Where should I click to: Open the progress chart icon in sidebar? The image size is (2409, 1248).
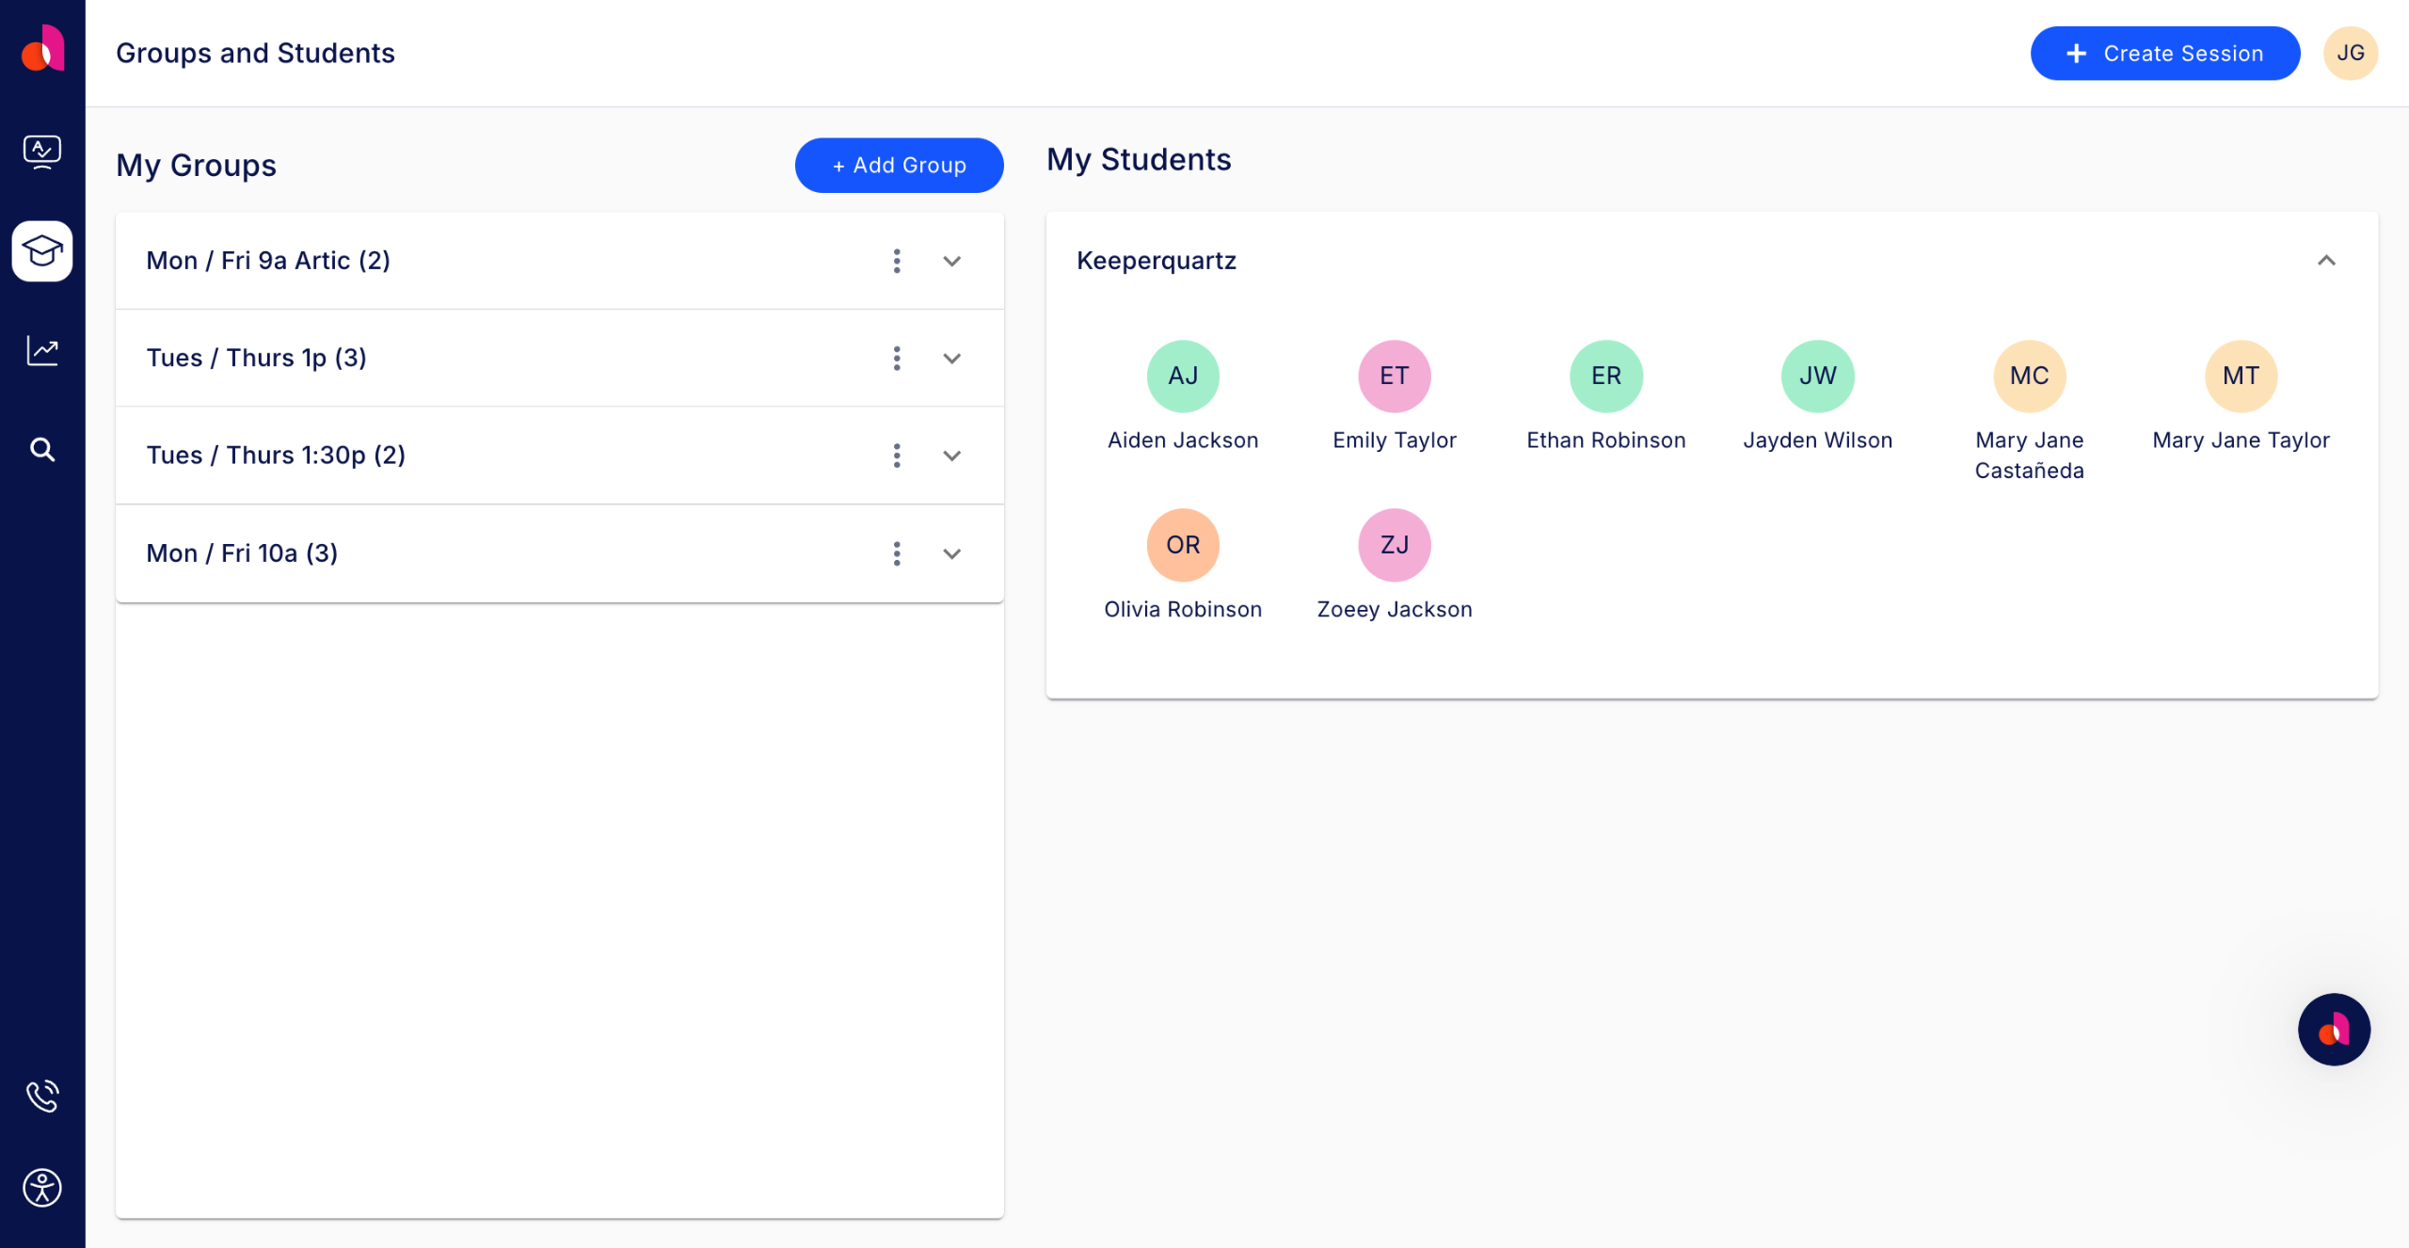point(42,351)
